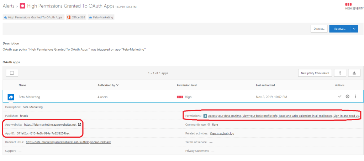Click the Feta-Marketing app icon in the row
Viewport: 364px width, 161px height.
11,97
